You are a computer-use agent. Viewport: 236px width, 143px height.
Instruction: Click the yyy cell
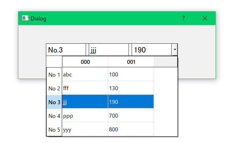(85, 129)
